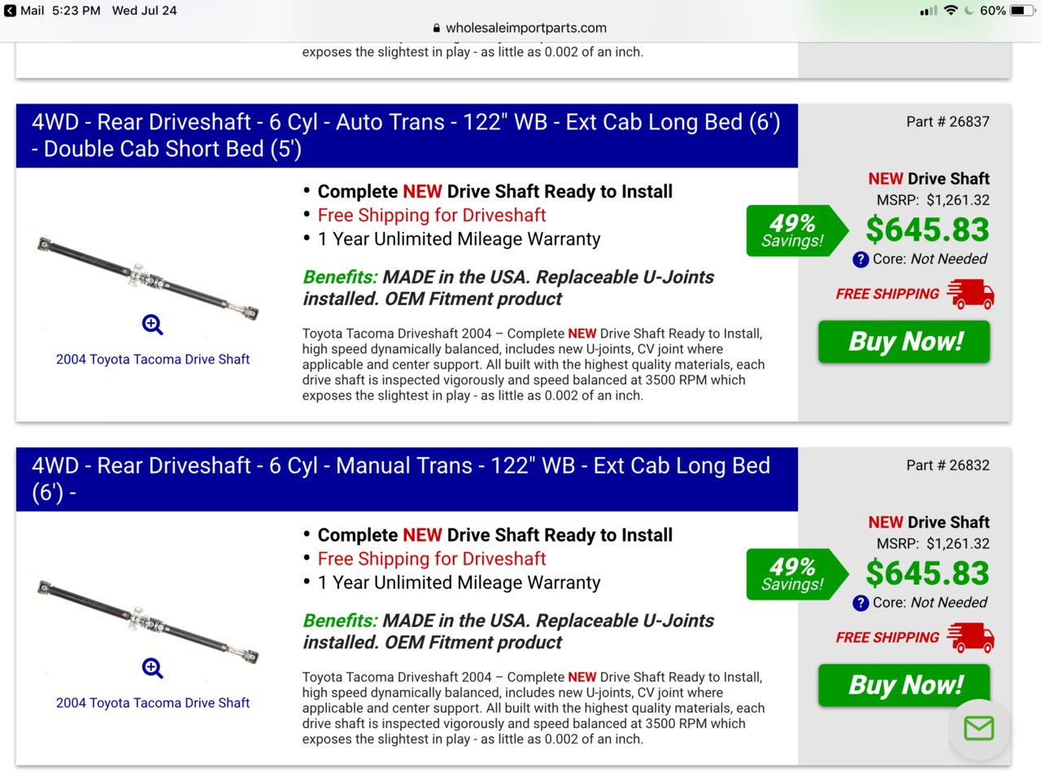
Task: Open the driveshaft thumbnail for Auto Trans listing
Action: click(x=148, y=278)
